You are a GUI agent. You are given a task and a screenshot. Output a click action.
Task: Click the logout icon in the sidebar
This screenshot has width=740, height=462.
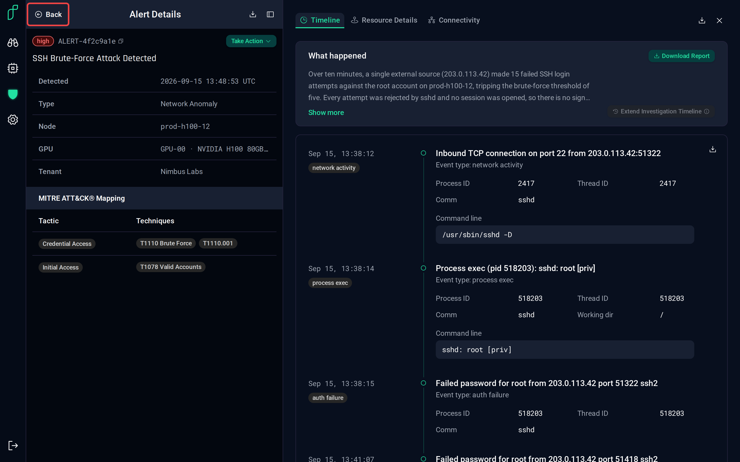(13, 446)
